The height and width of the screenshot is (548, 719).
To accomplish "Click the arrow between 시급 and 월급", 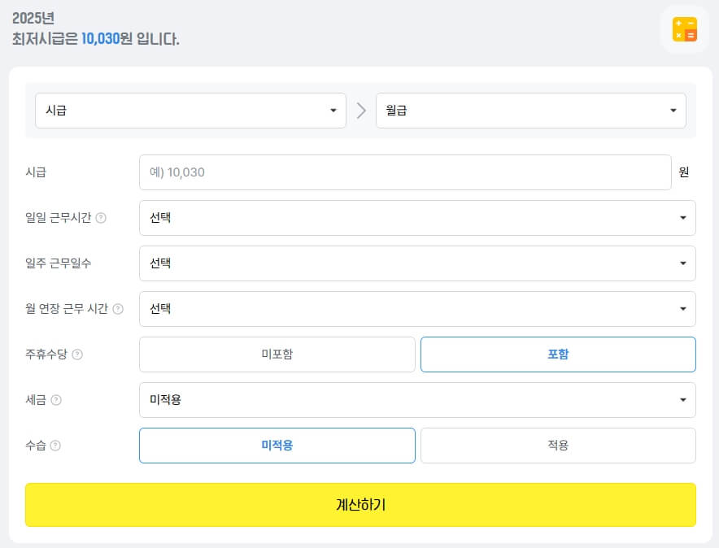I will click(x=361, y=111).
